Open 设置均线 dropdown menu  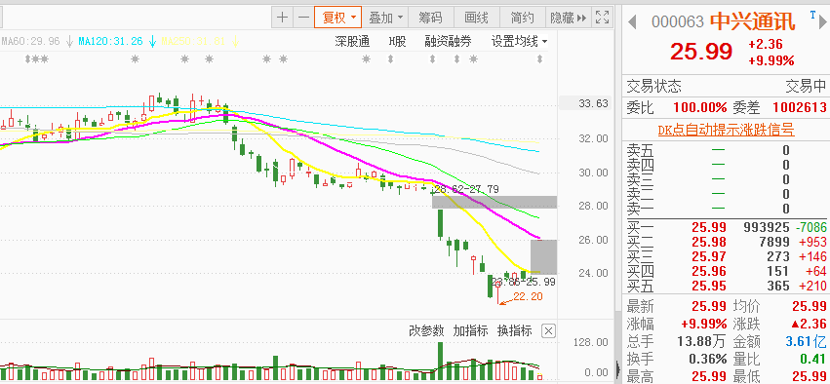tap(519, 41)
